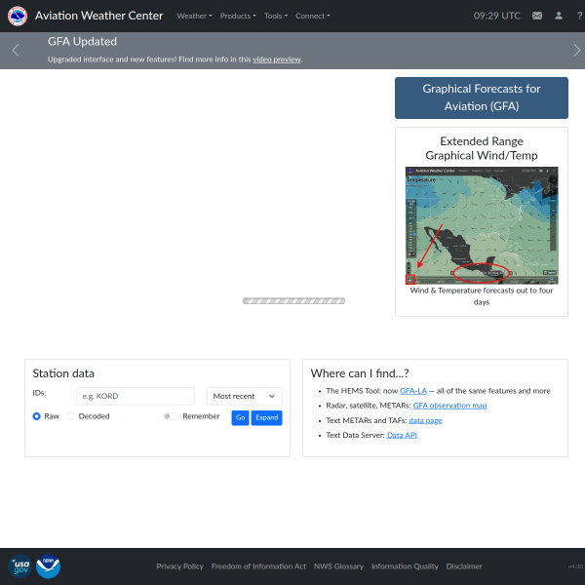Click the Wind & Temperature forecasts caption
The height and width of the screenshot is (585, 585).
(482, 296)
